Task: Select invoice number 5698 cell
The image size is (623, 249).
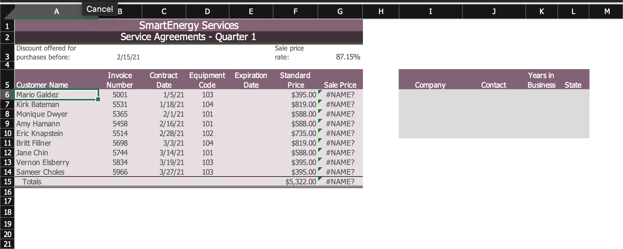Action: 120,143
